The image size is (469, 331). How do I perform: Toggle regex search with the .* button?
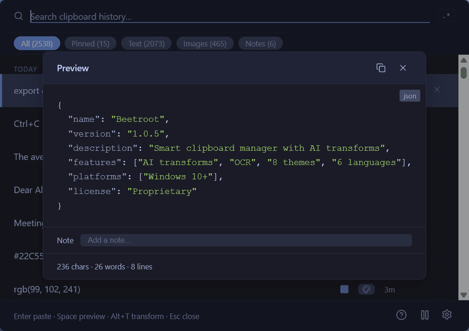click(x=446, y=15)
